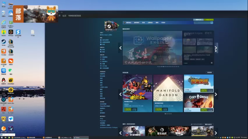Open the WeChat desktop icon
248x139 pixels.
11,71
